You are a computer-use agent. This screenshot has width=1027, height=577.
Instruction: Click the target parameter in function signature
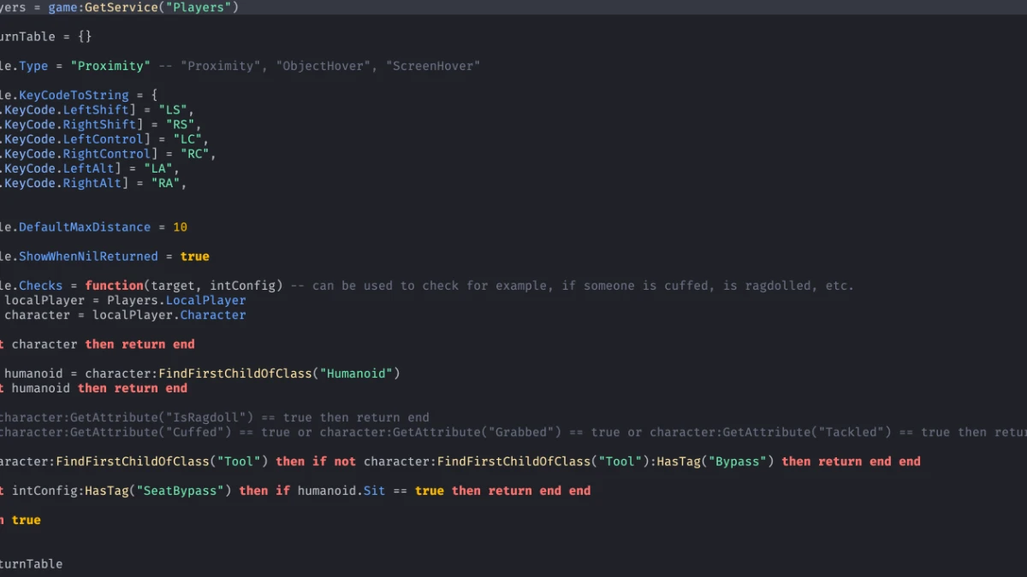pos(173,286)
